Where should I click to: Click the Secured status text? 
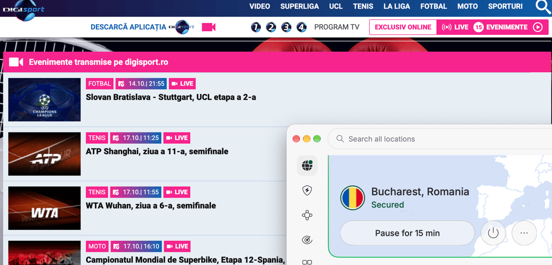(x=388, y=205)
